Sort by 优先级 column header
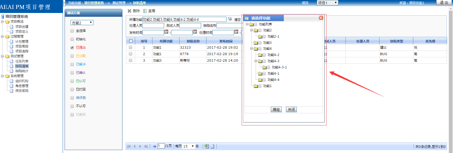Image resolution: width=453 pixels, height=153 pixels. 430,41
